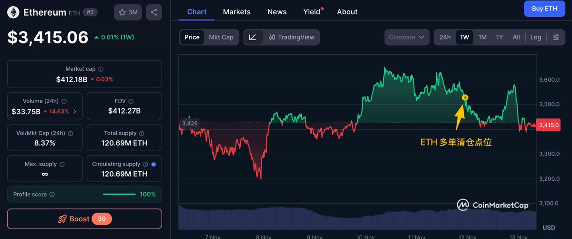Expand Volume 24h details chevron
Image resolution: width=572 pixels, height=239 pixels.
click(x=74, y=112)
